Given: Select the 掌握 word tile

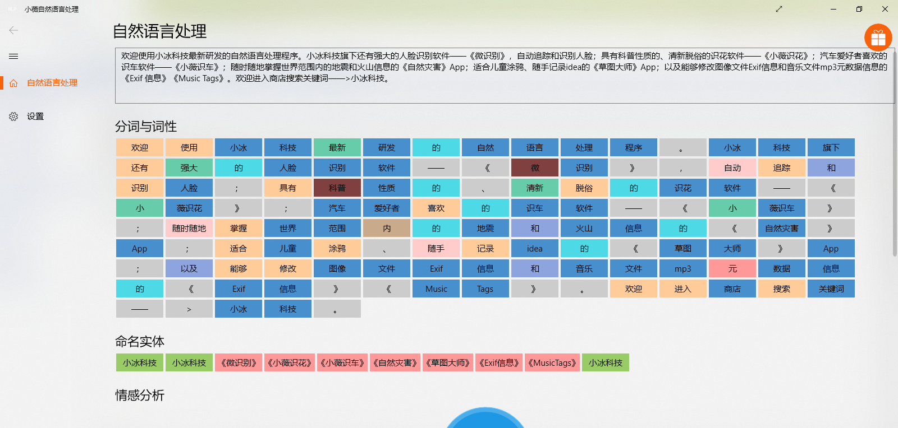Looking at the screenshot, I should [239, 228].
